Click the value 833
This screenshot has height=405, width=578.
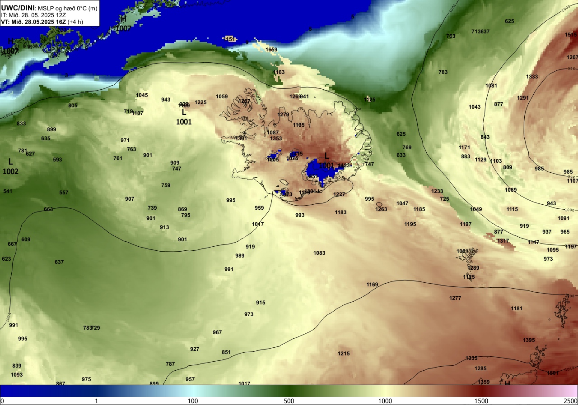point(21,124)
